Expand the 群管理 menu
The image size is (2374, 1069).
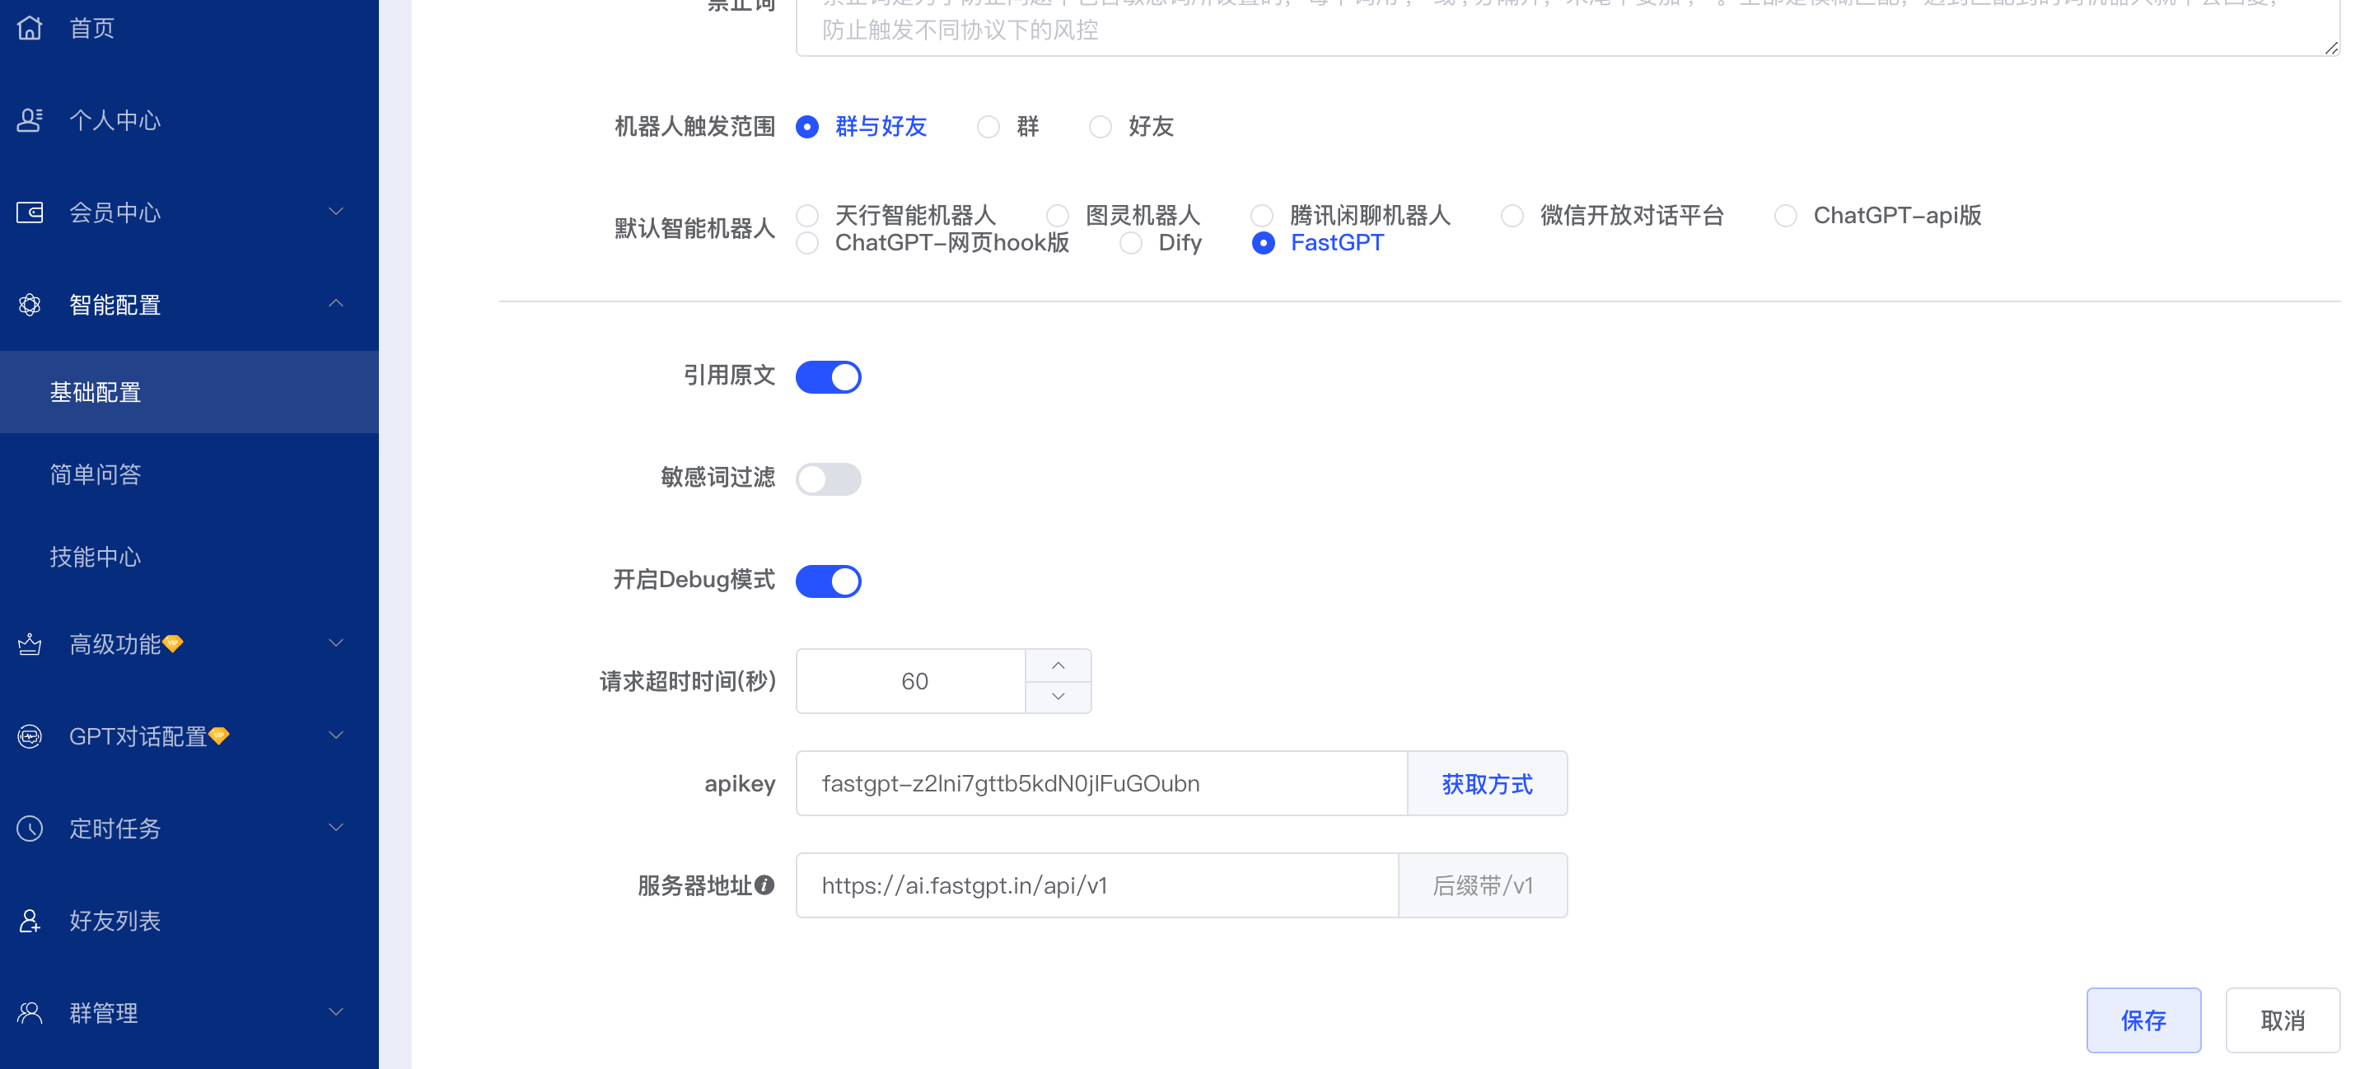pos(334,1012)
